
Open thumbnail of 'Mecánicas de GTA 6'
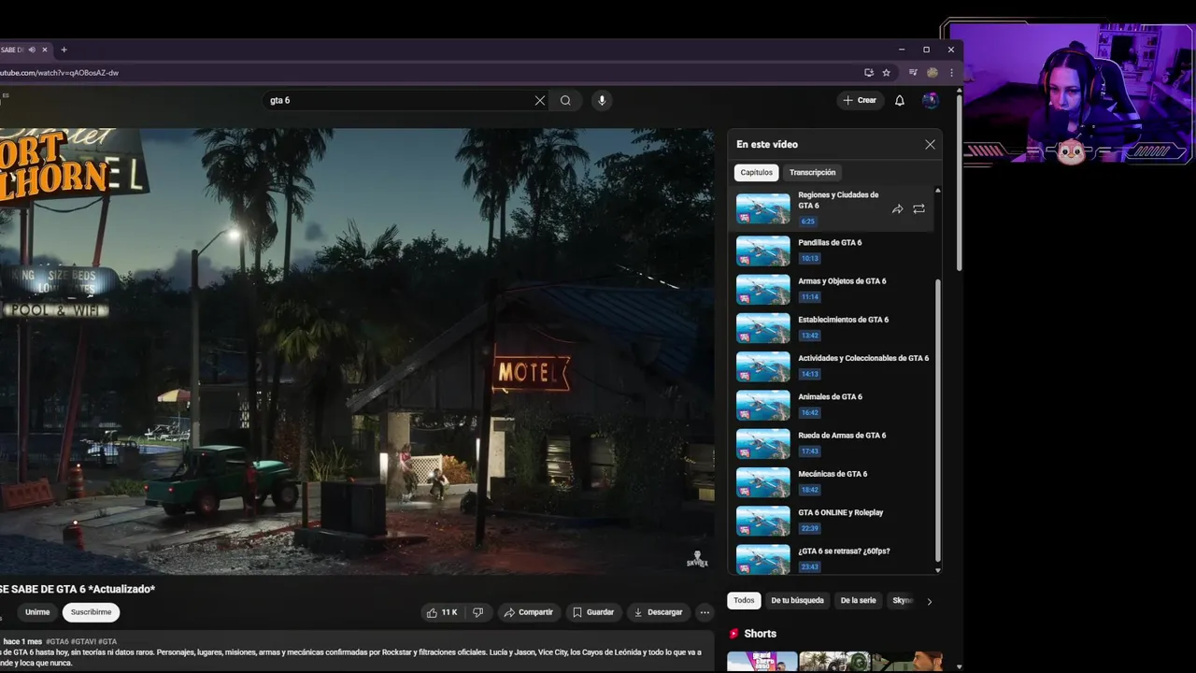tap(762, 481)
